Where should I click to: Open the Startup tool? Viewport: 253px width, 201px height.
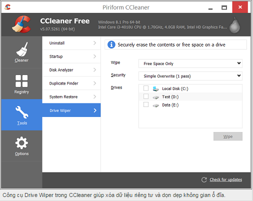(71, 56)
